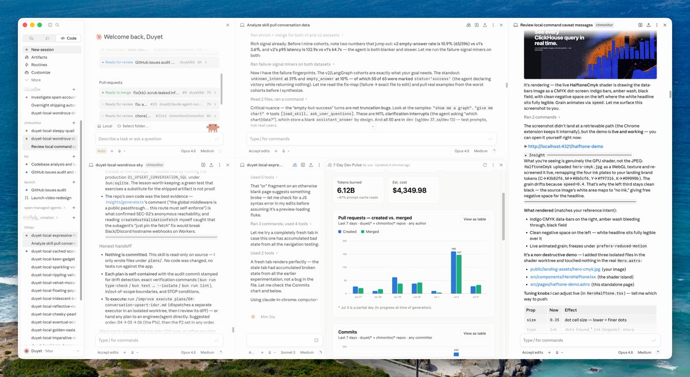Click 'View as table' for Commits chart

[475, 333]
